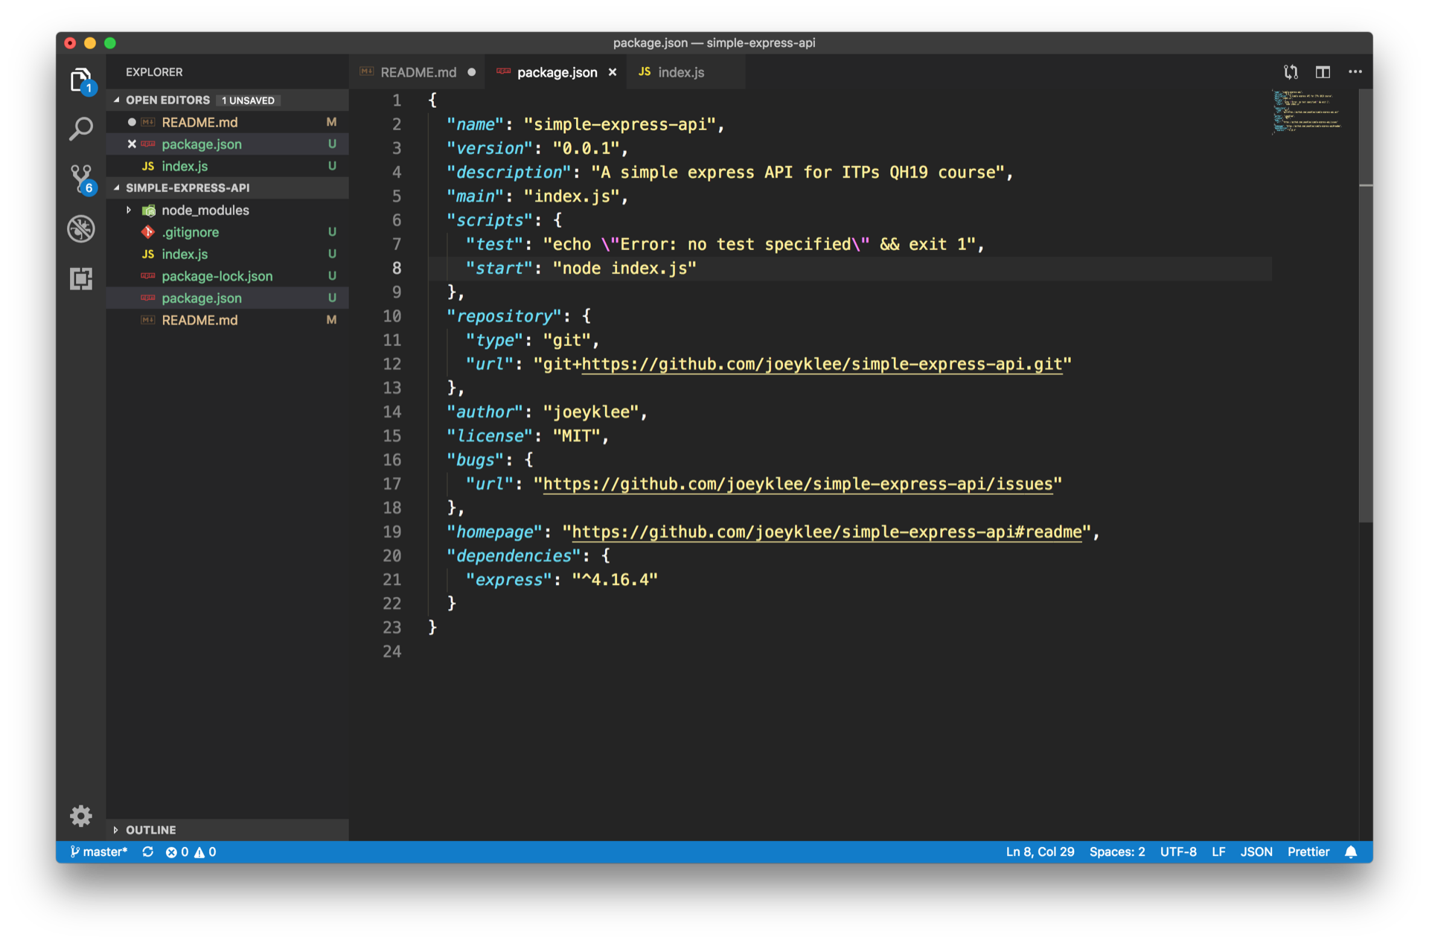Click the Open Changes compare icon
The image size is (1429, 943).
pos(1291,72)
